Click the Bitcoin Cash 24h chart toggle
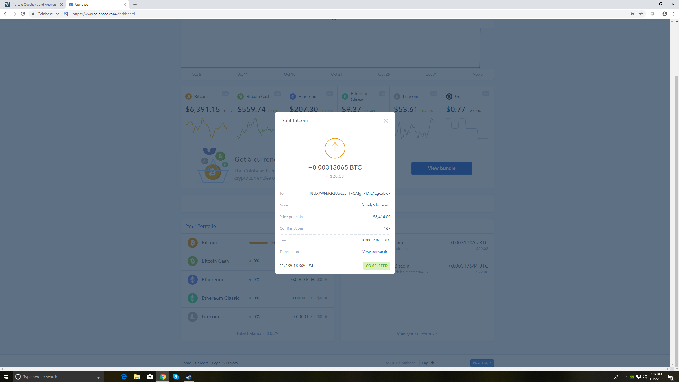The height and width of the screenshot is (382, 679). (x=277, y=94)
